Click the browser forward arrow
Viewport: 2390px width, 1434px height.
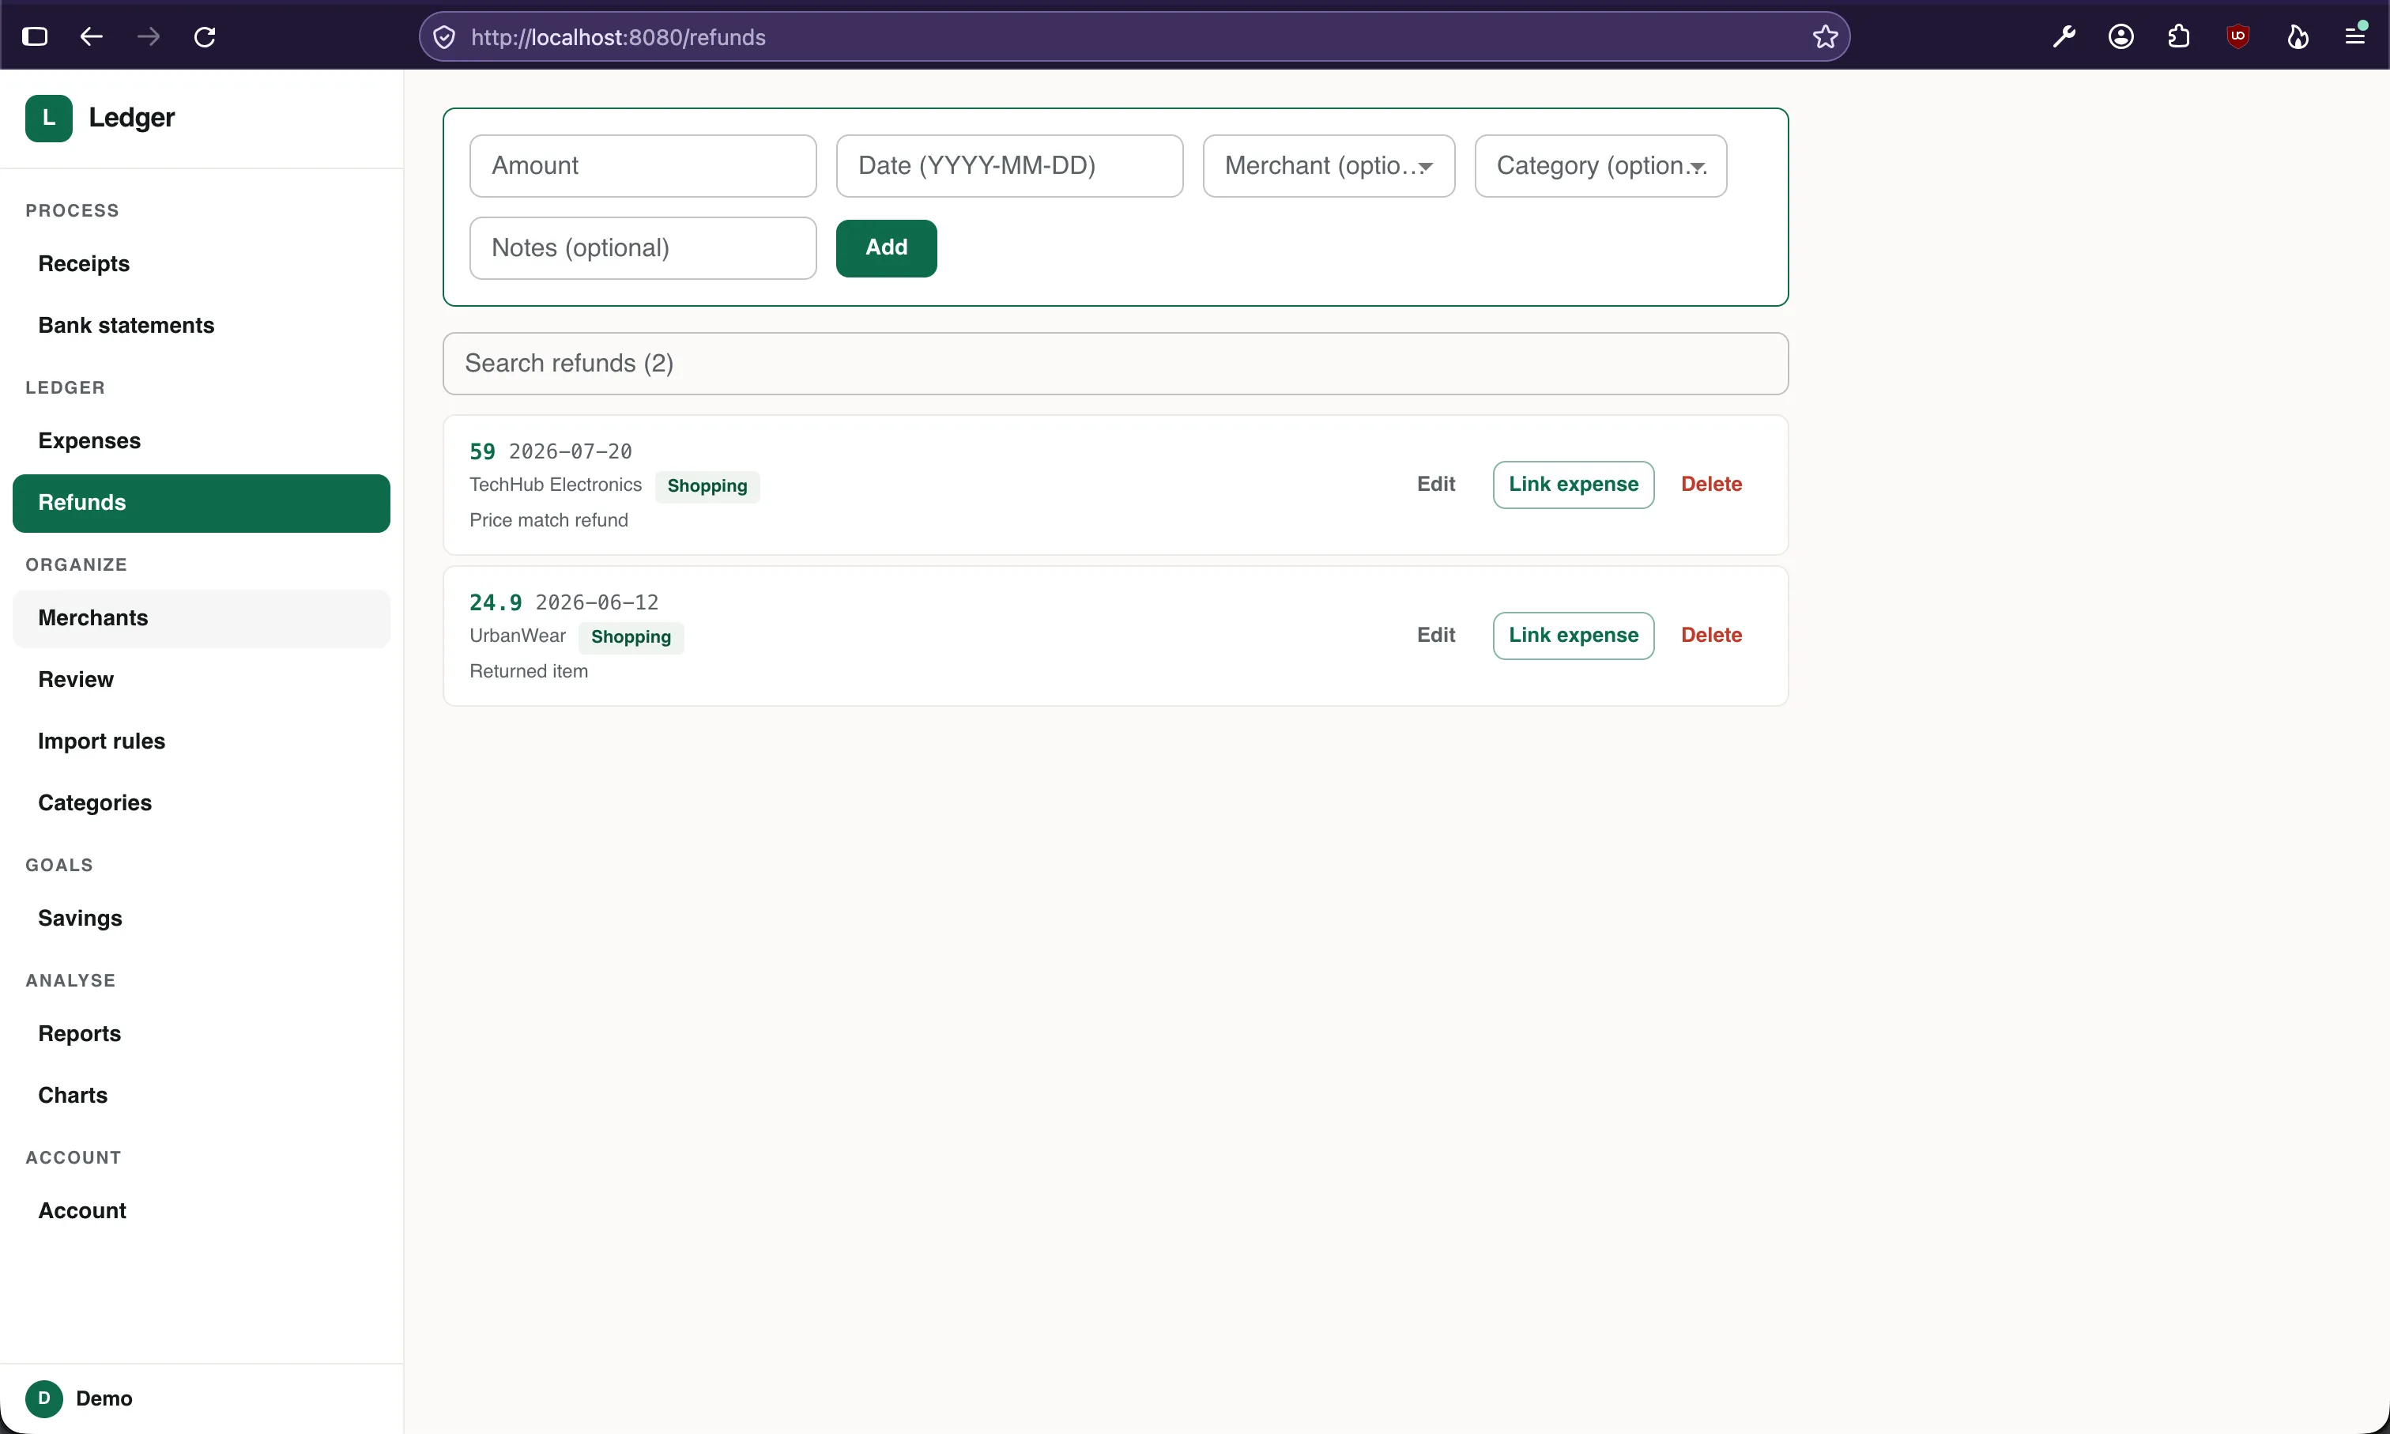[x=148, y=36]
